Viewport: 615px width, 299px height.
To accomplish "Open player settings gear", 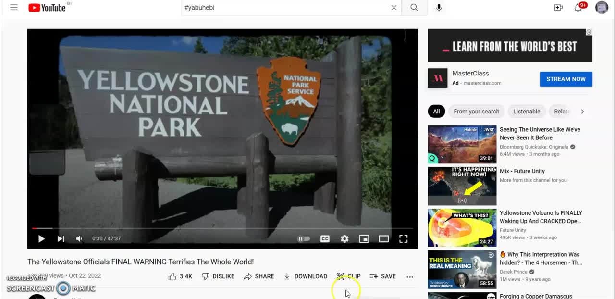I will 344,238.
